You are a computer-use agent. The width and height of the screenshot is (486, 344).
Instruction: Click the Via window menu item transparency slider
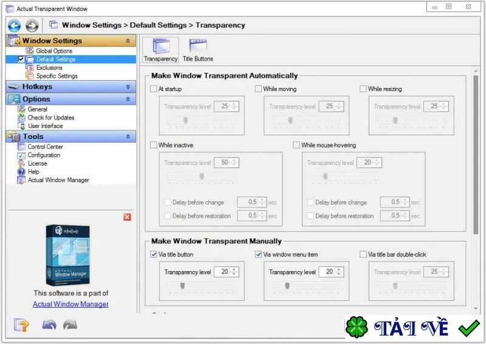pos(306,286)
